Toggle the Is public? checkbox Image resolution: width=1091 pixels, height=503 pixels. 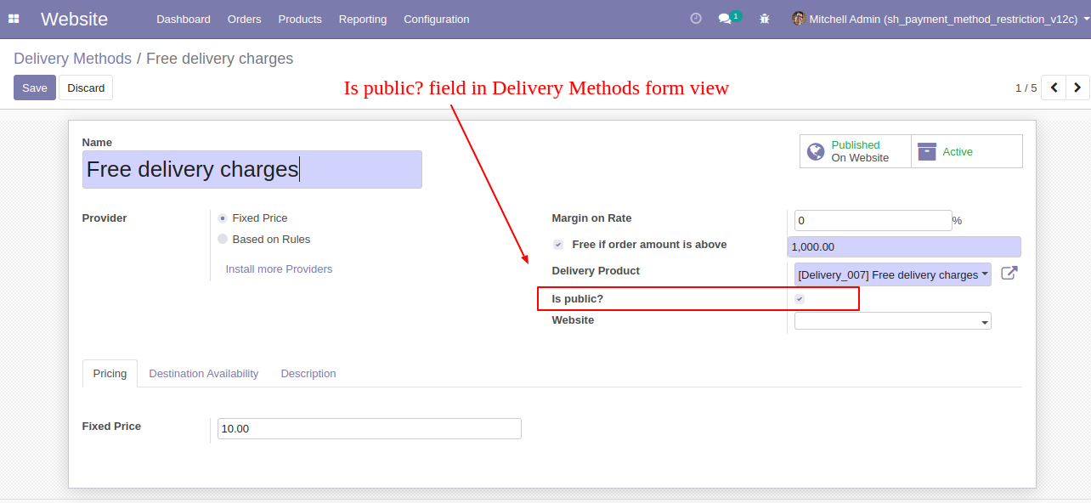click(800, 299)
